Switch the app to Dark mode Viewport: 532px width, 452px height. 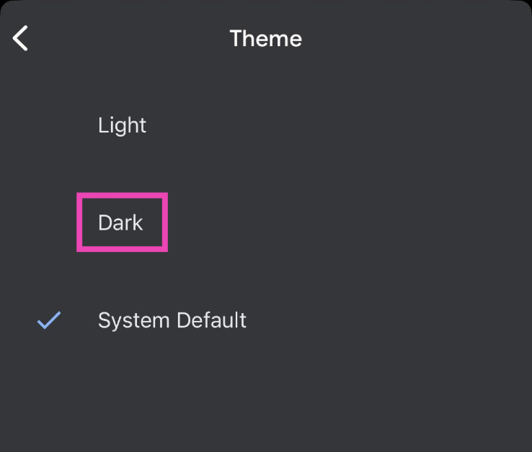point(121,223)
